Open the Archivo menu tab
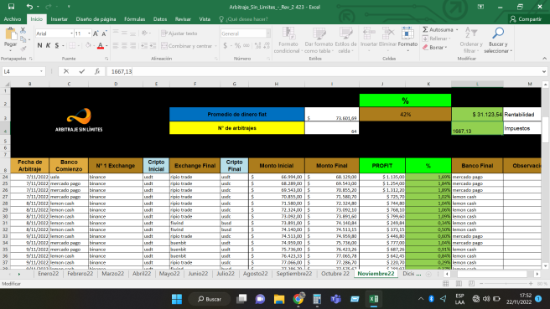550x309 pixels. pos(13,19)
